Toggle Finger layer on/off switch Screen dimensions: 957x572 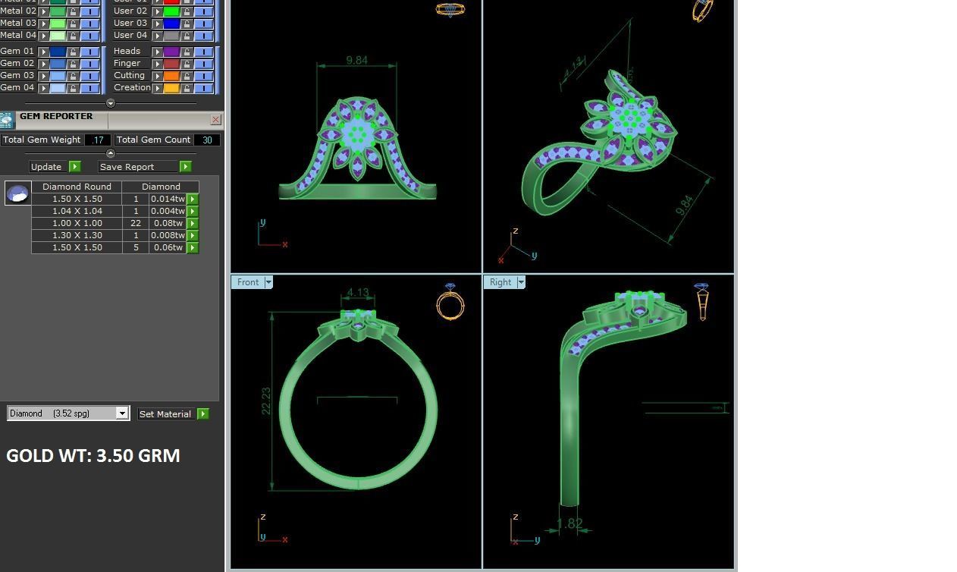[204, 64]
